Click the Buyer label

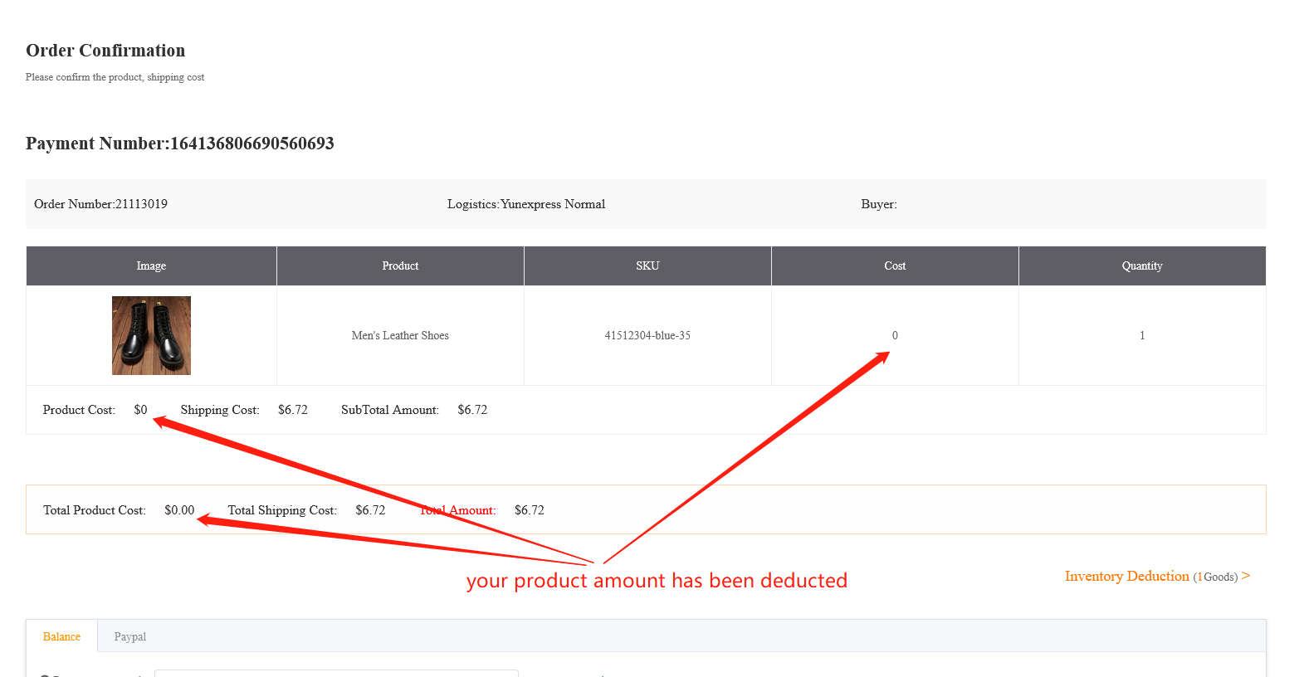click(879, 204)
